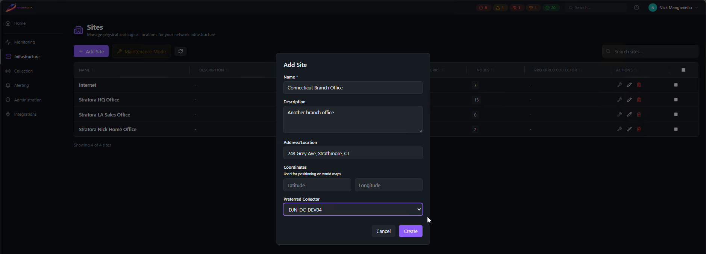Click the wrench icon for Stratora Nick Home Office
The width and height of the screenshot is (706, 254).
pyautogui.click(x=620, y=129)
